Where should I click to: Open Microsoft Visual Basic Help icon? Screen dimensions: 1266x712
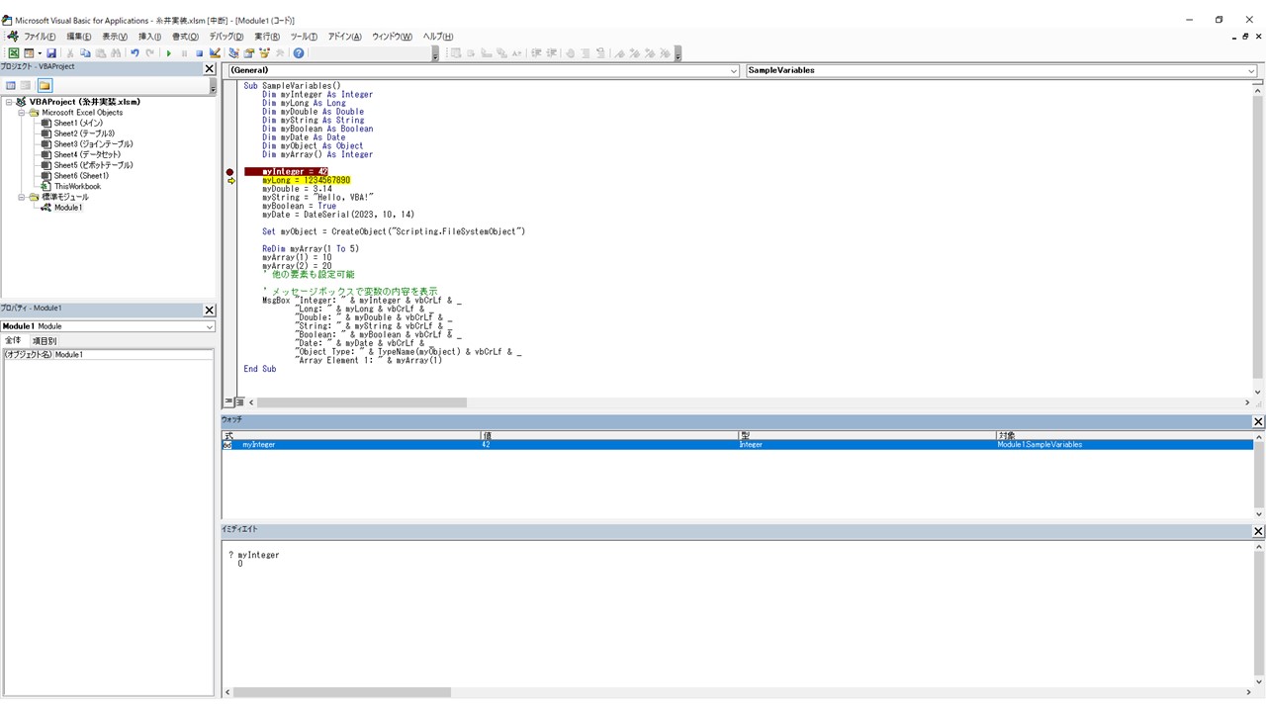click(299, 53)
